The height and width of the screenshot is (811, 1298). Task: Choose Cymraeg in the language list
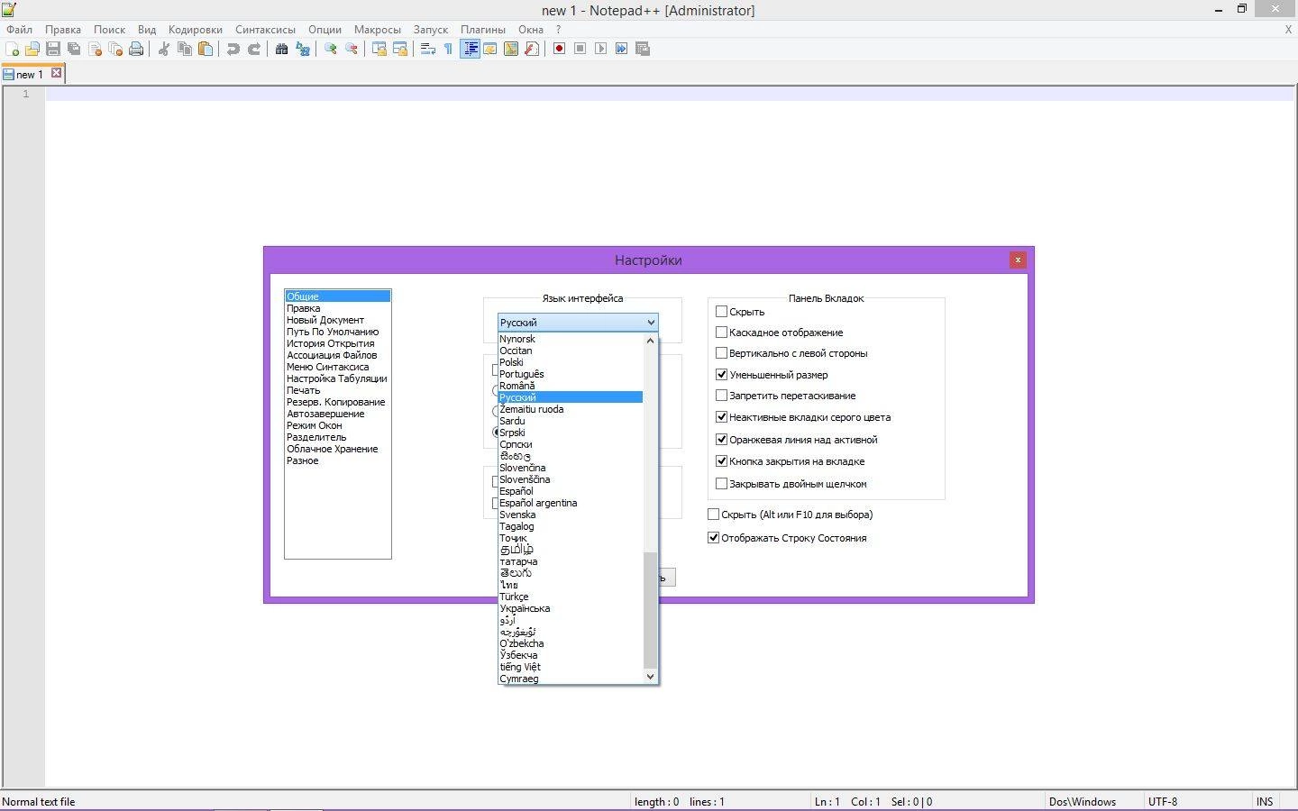click(x=571, y=679)
